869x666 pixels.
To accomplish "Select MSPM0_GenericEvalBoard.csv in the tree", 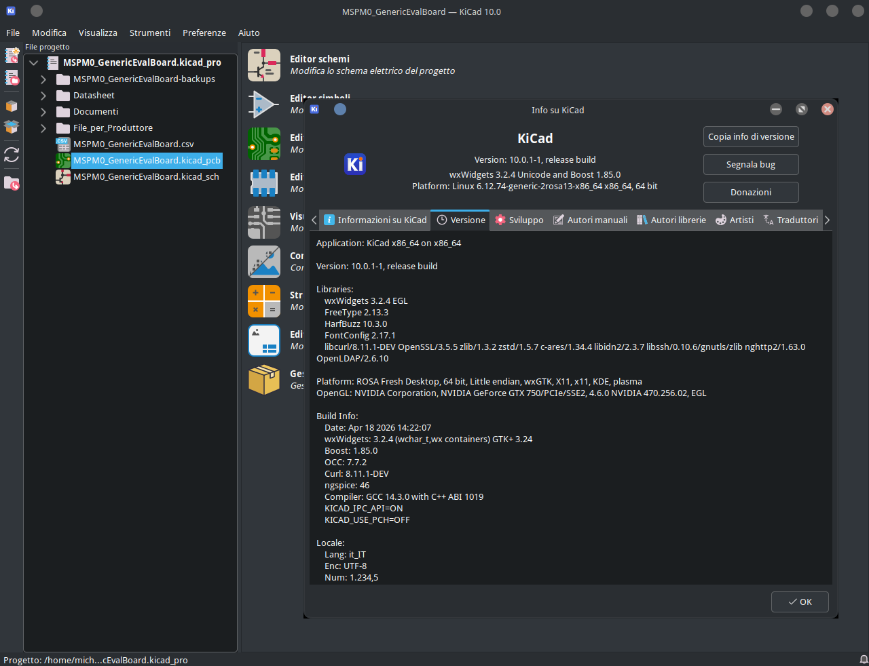I will (x=134, y=144).
